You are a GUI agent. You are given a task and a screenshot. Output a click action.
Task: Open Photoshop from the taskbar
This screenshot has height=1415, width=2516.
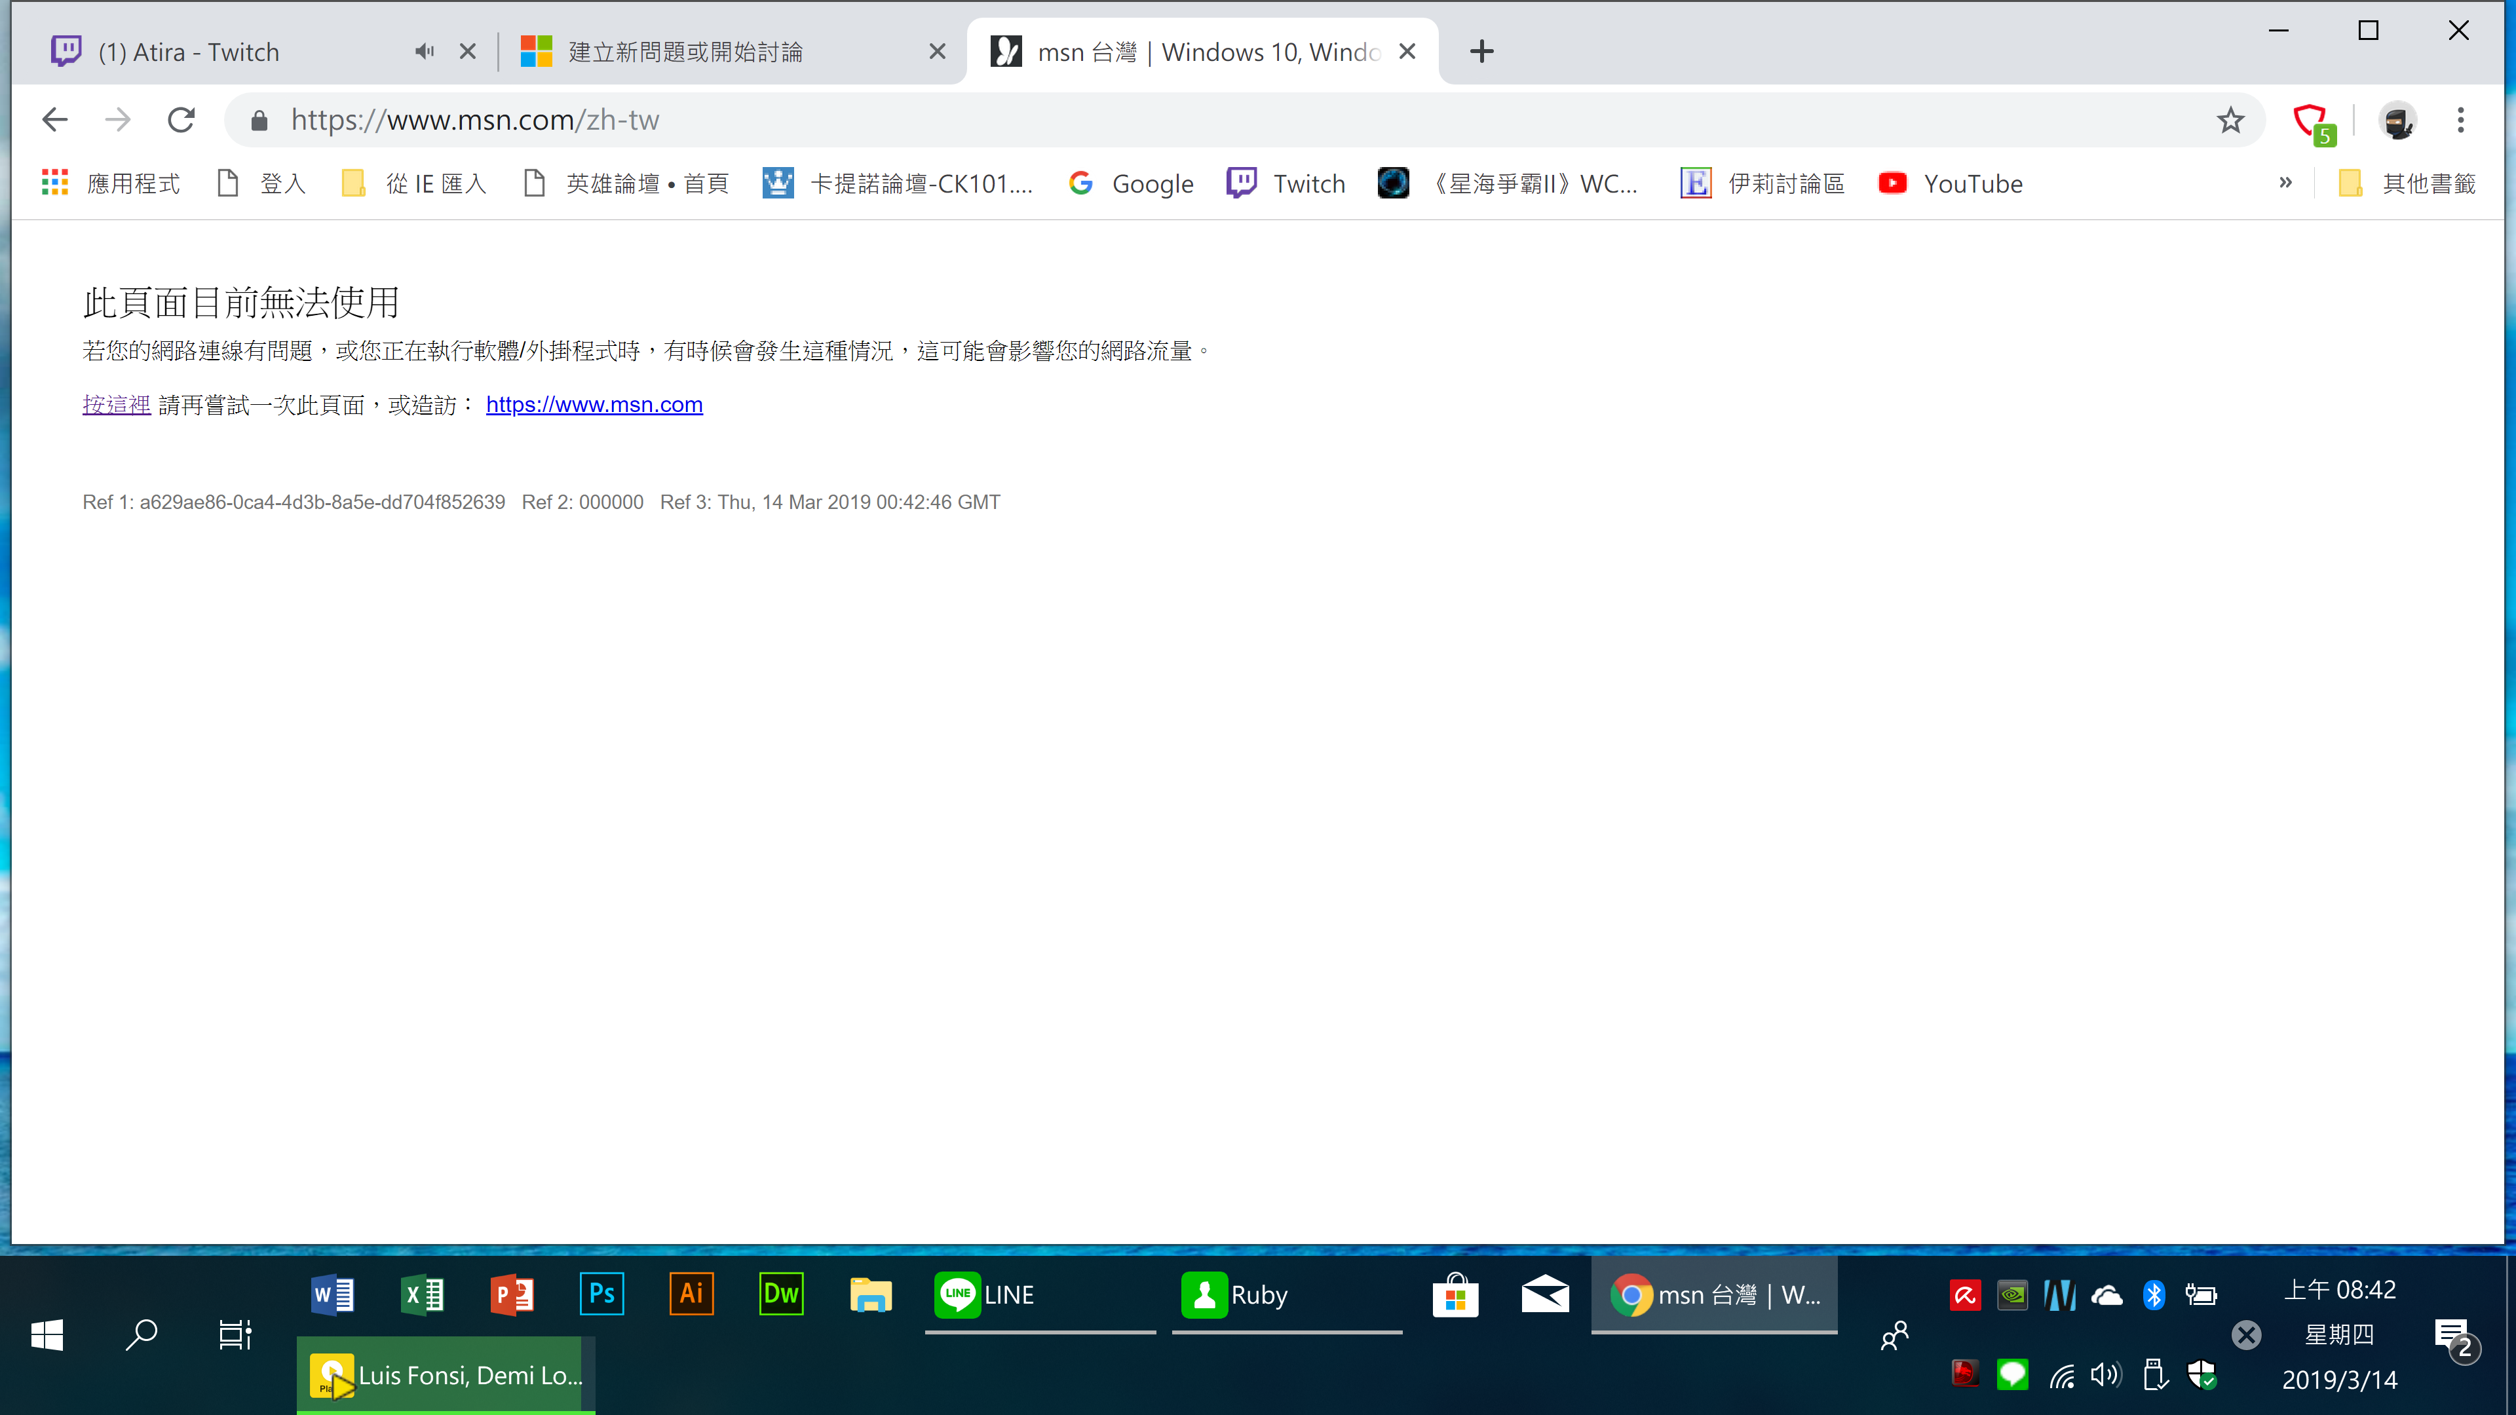[601, 1295]
